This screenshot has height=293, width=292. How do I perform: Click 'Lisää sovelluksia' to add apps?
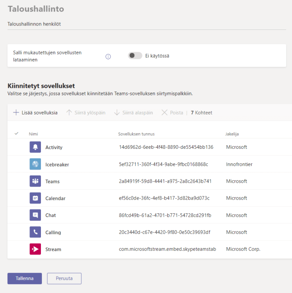(35, 113)
